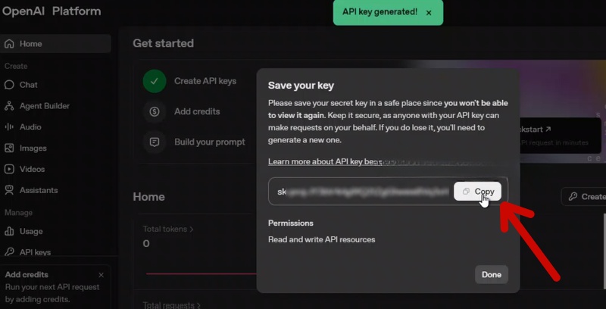The height and width of the screenshot is (309, 606).
Task: Open the Quickstart card behind dialog
Action: (x=561, y=135)
